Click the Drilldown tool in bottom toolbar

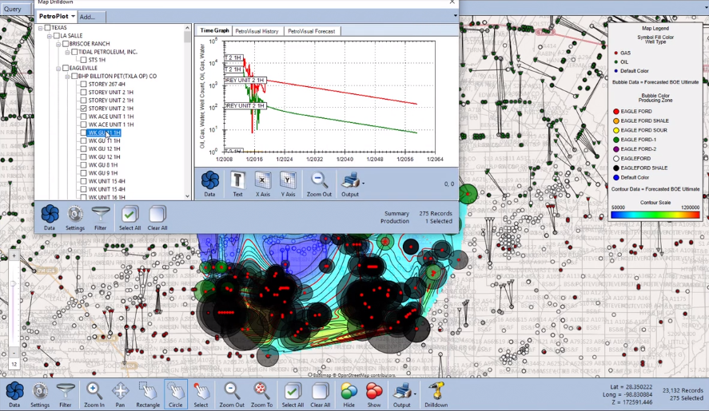pyautogui.click(x=436, y=392)
